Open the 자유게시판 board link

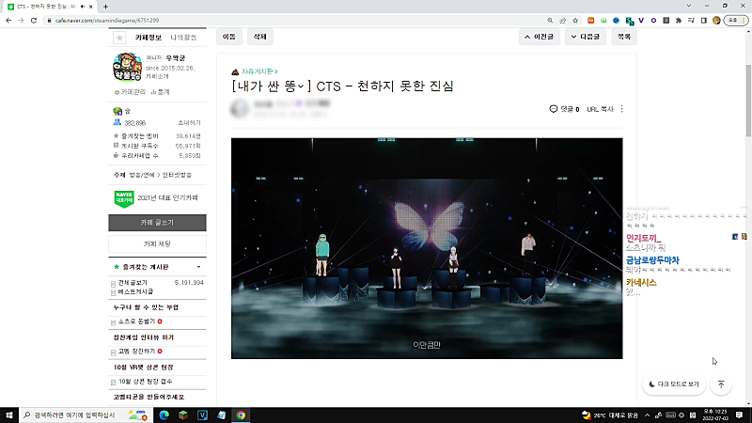[259, 71]
